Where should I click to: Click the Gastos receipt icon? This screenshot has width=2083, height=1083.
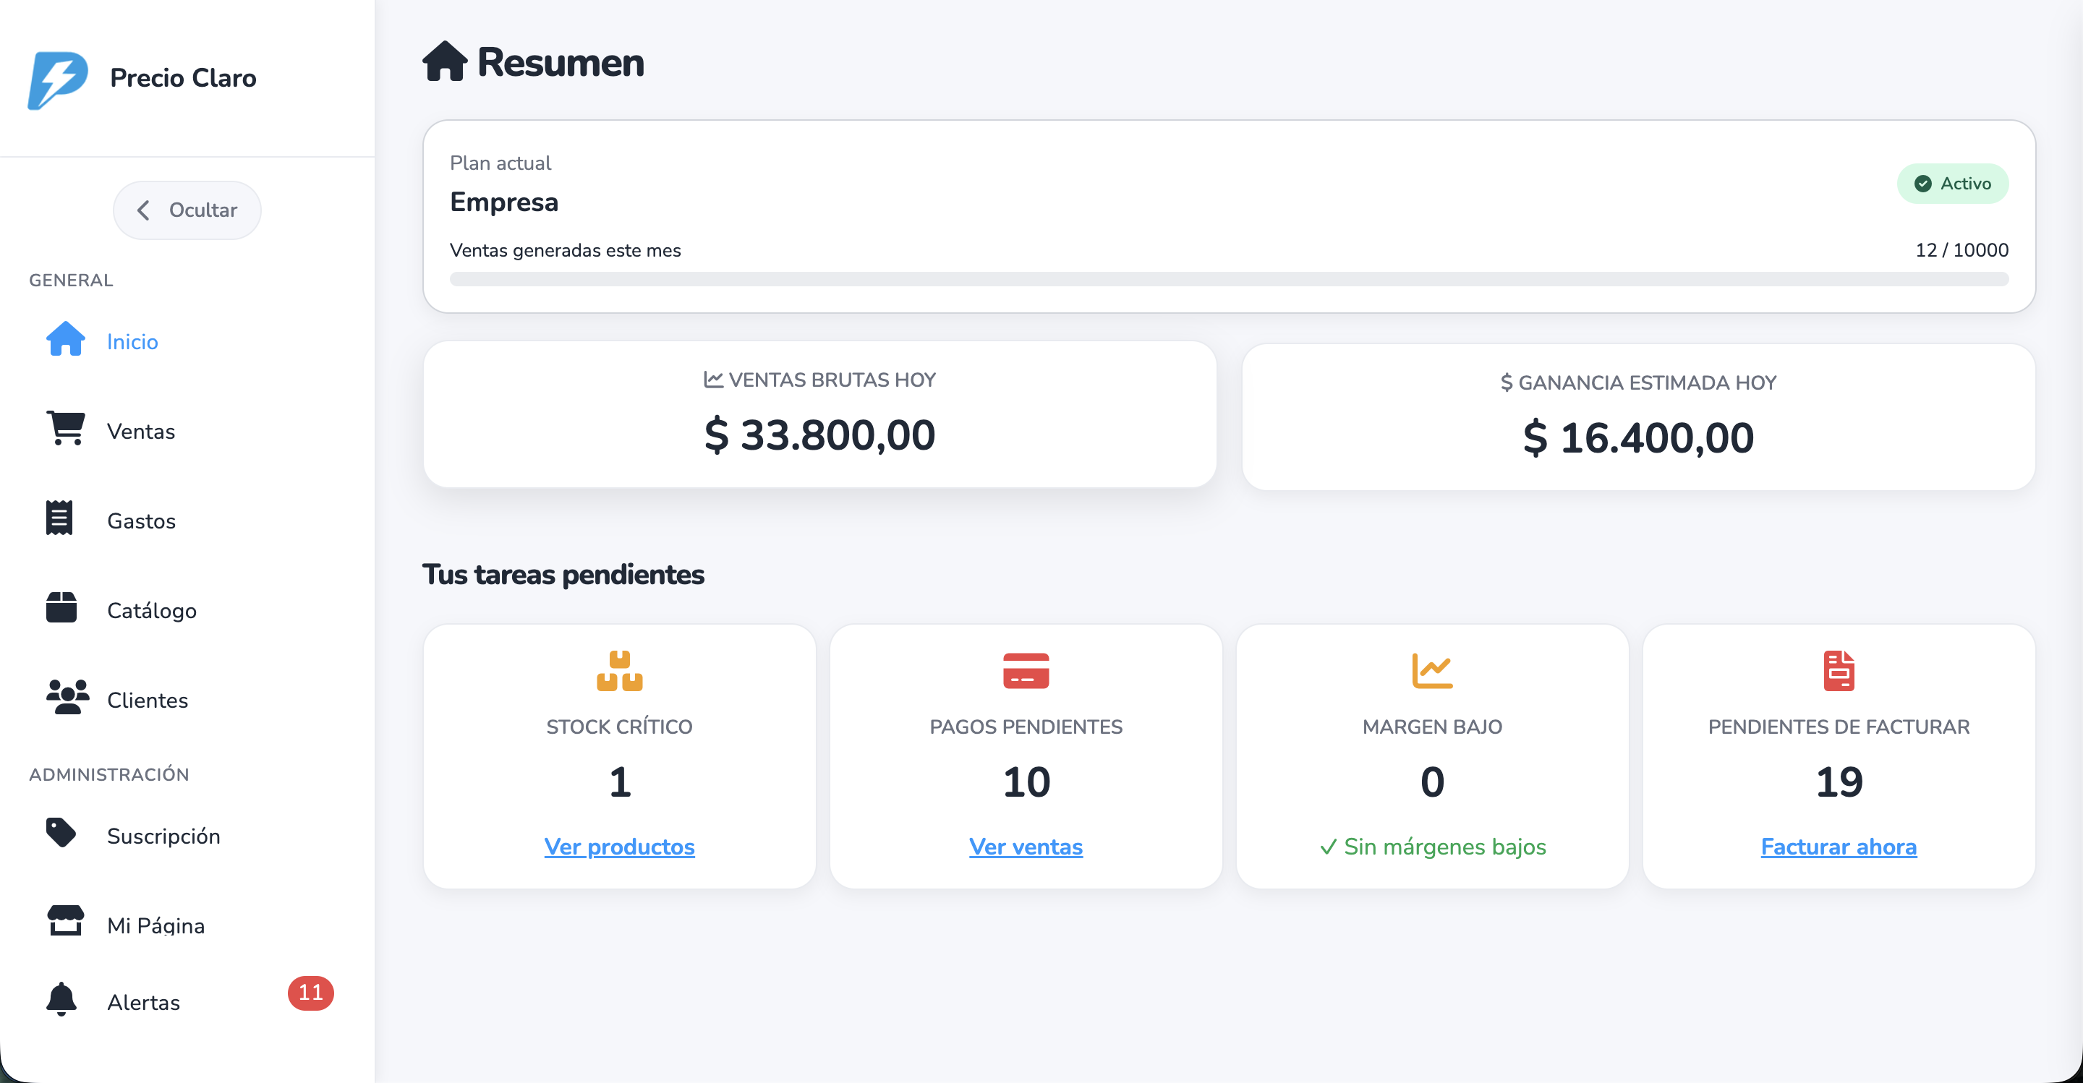coord(59,518)
